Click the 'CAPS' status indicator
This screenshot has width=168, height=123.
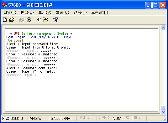pos(104,118)
